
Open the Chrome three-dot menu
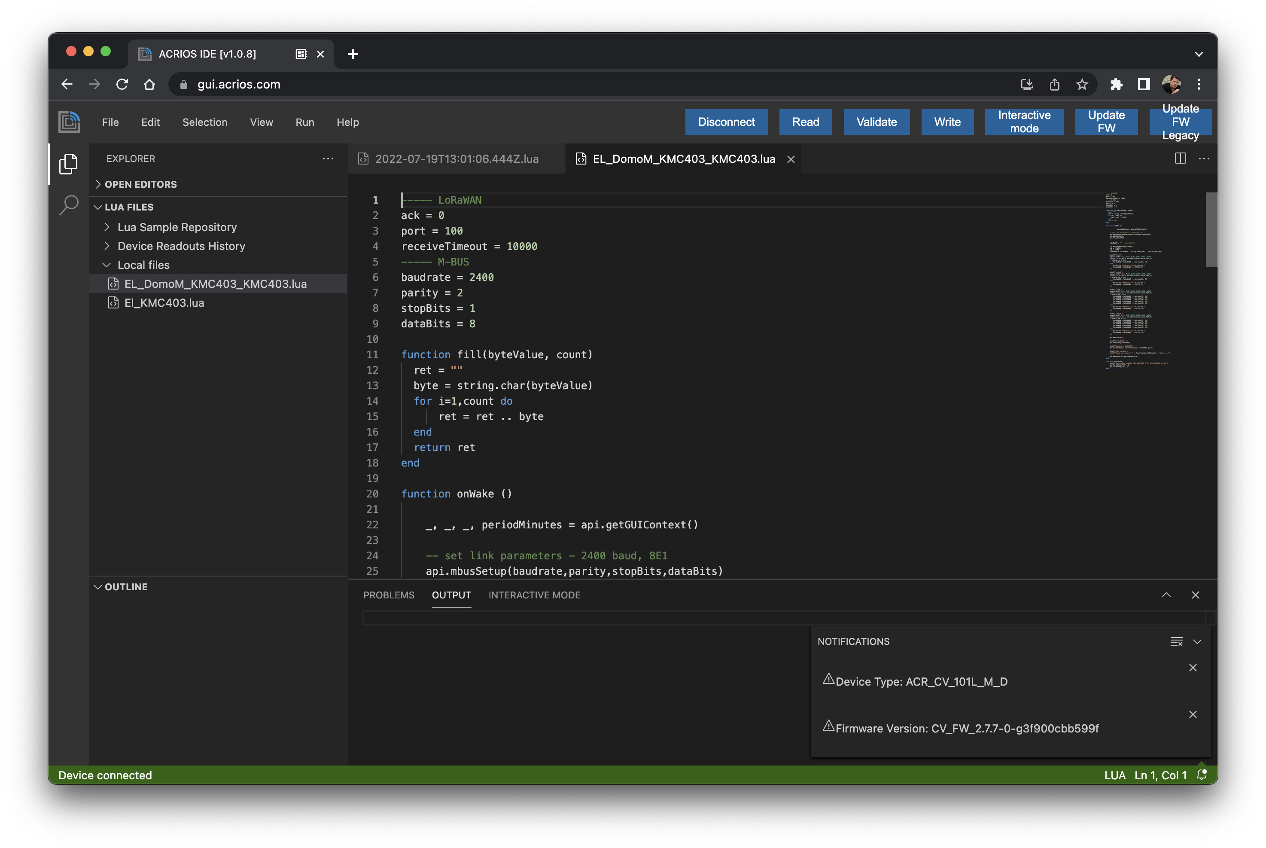point(1199,84)
